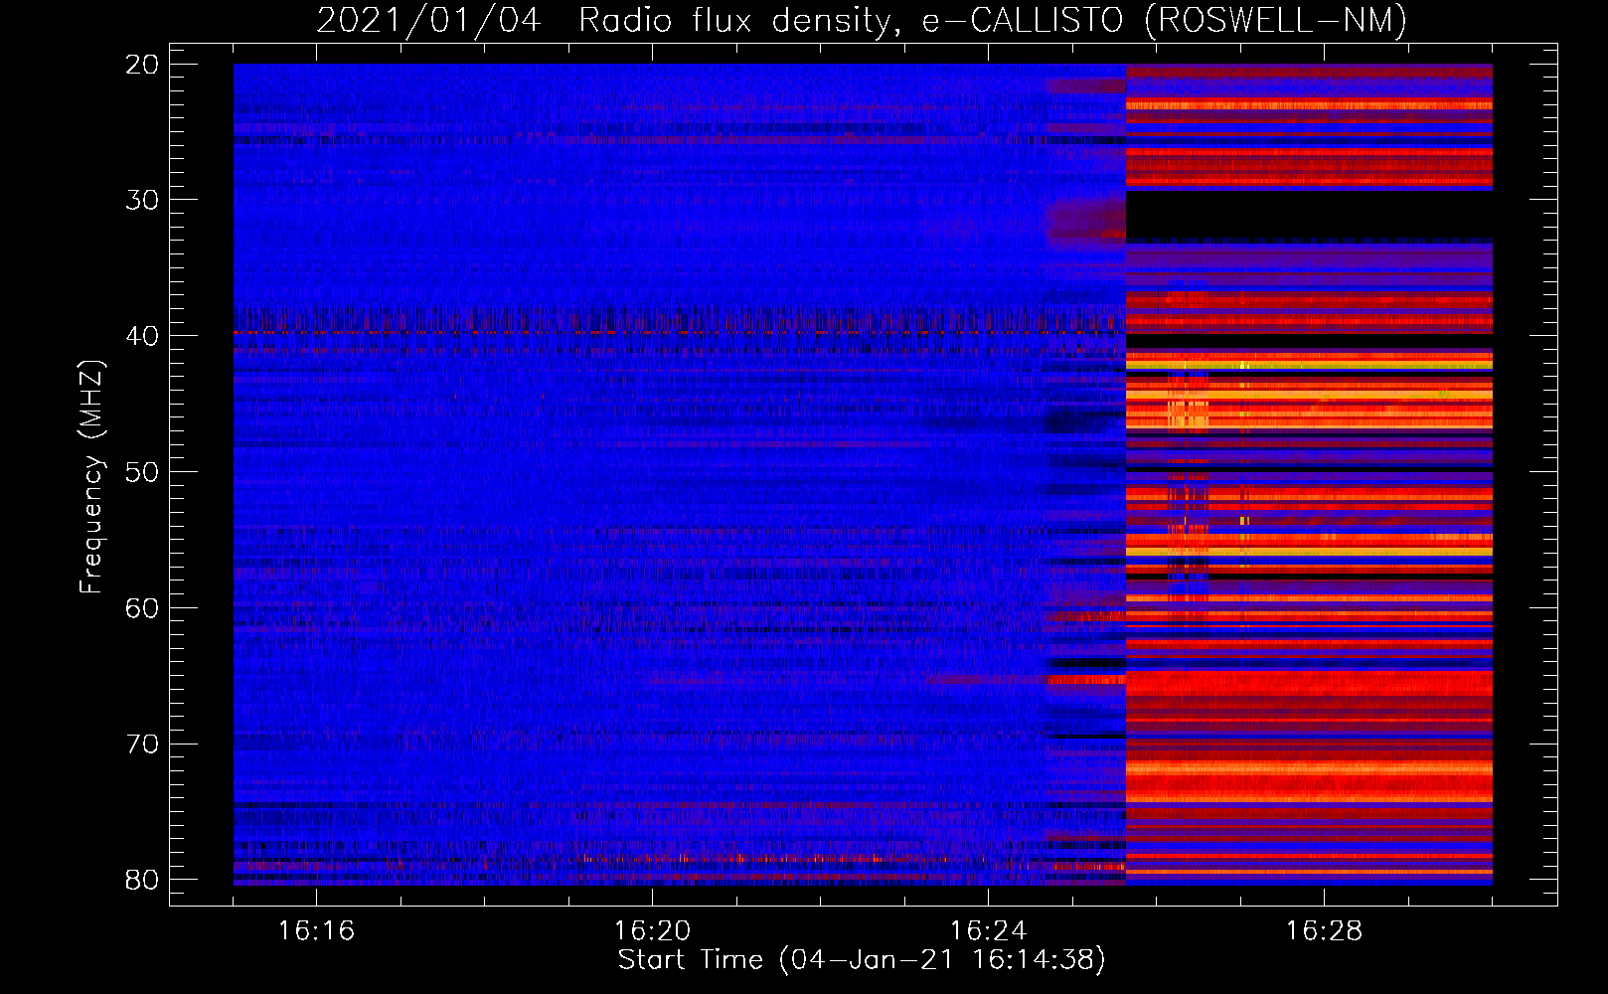Viewport: 1608px width, 994px height.
Task: Click the 80 frequency axis label
Action: pos(143,881)
